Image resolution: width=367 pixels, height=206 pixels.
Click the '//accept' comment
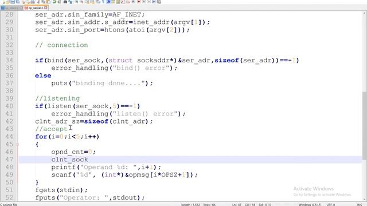tap(51, 129)
